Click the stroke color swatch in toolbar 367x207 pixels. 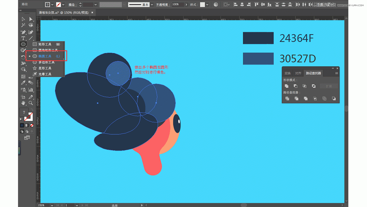coord(29,117)
